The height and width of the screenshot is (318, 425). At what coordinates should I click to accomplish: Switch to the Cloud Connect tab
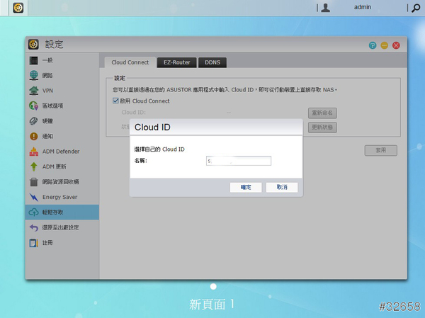pos(130,62)
